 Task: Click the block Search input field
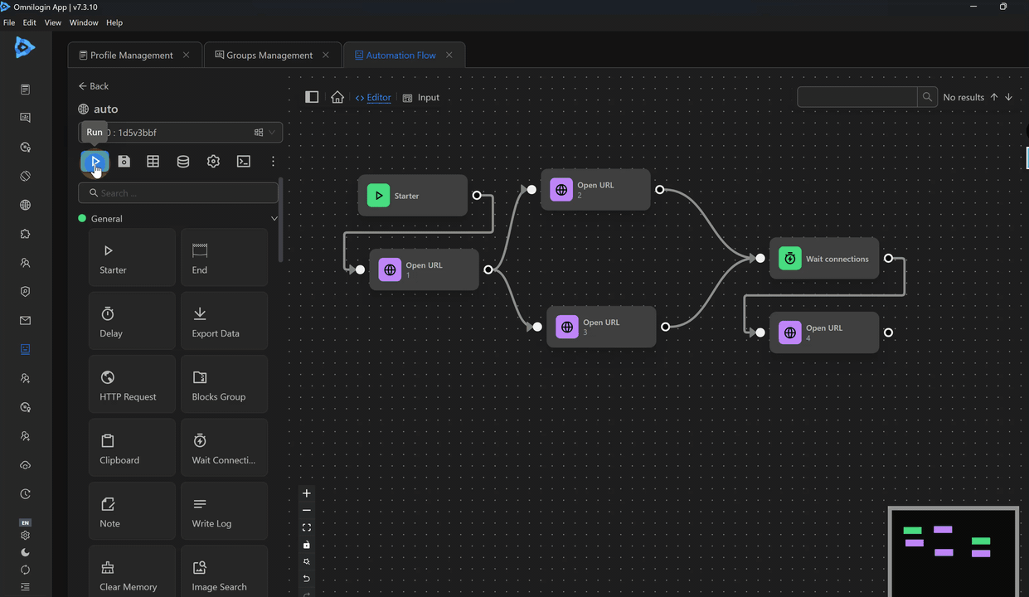(178, 193)
